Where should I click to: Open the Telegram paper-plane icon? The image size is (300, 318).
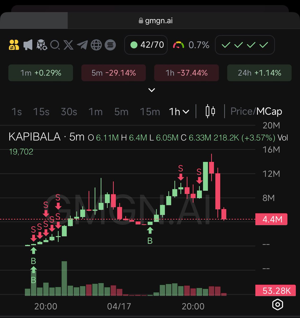[82, 45]
